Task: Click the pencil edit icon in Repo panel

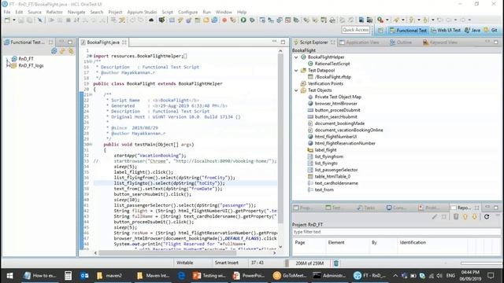Action: pos(435,217)
